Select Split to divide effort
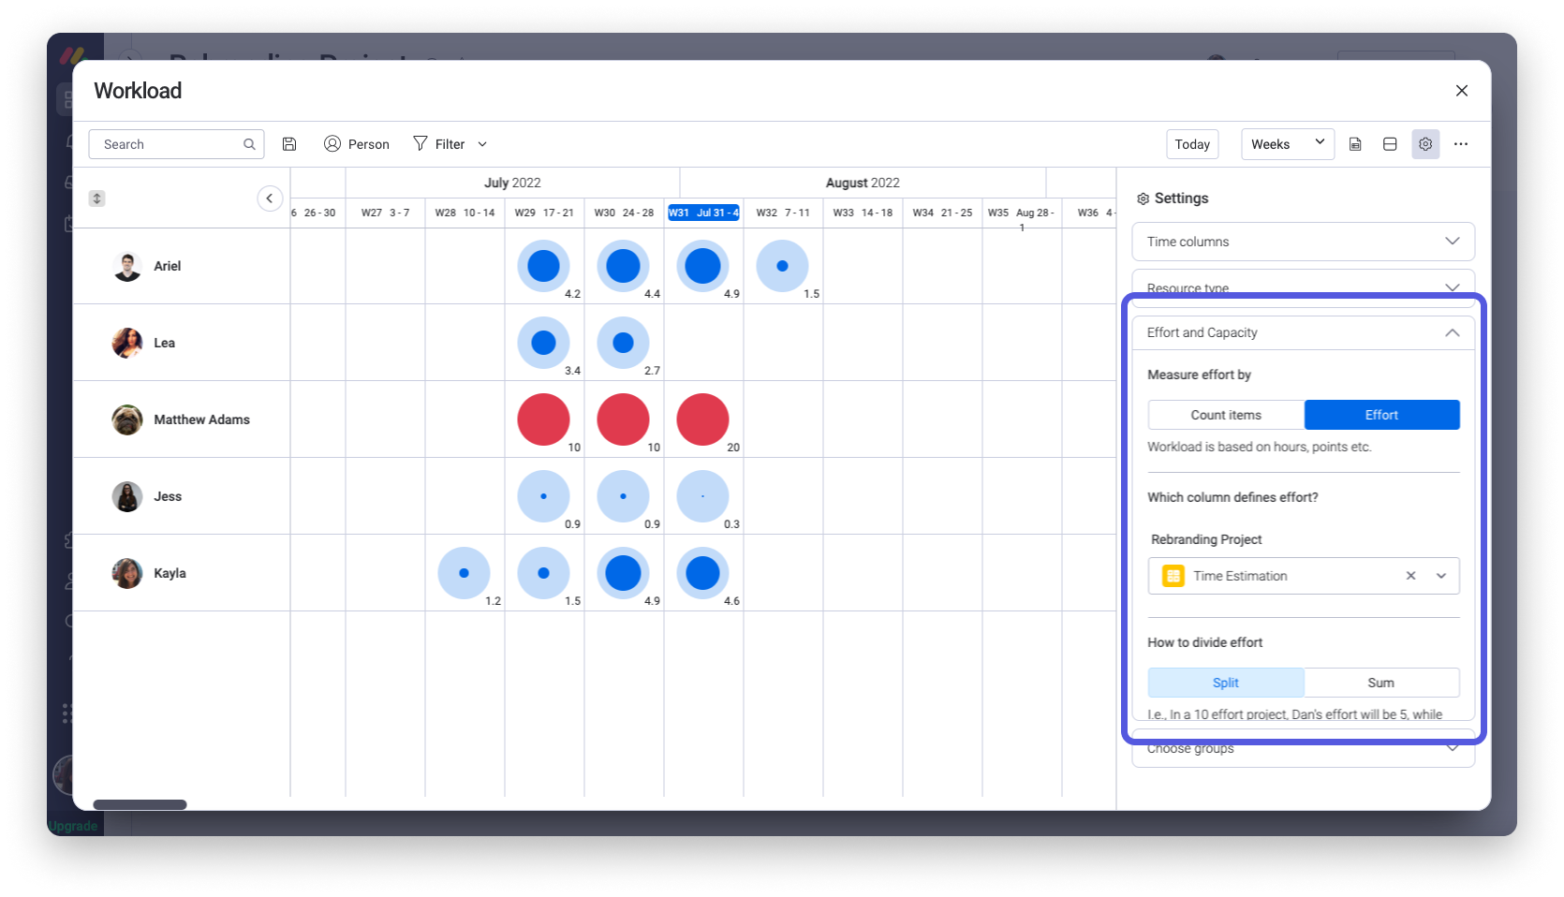 1226,683
